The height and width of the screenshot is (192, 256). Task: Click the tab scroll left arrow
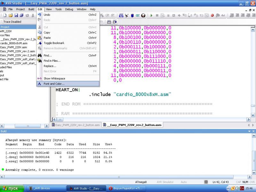(249, 125)
